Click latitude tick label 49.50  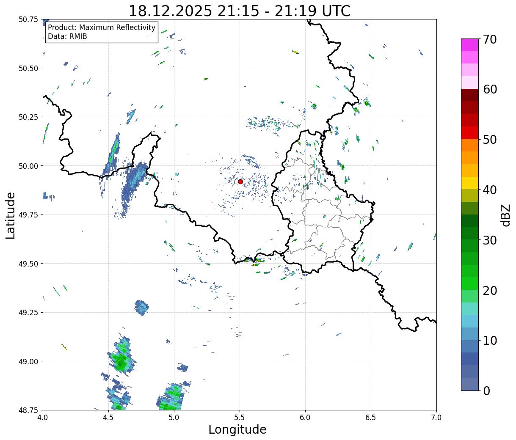coord(28,264)
